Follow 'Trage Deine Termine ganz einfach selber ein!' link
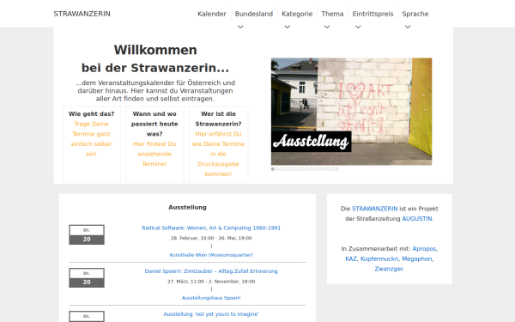Viewport: 515px width, 322px height. [x=91, y=139]
